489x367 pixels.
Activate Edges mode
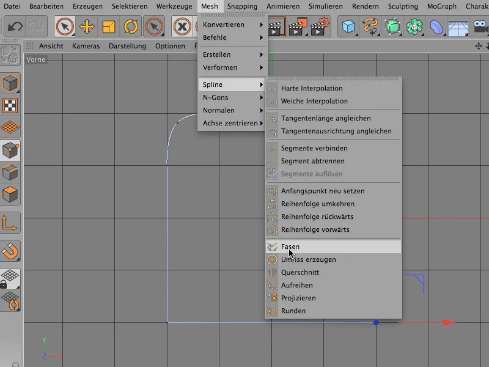point(10,172)
